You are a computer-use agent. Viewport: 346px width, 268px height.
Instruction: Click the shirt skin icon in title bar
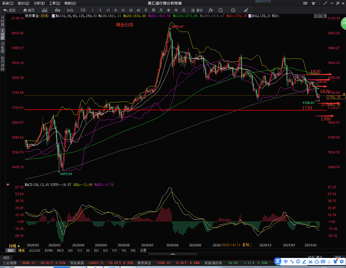click(313, 3)
